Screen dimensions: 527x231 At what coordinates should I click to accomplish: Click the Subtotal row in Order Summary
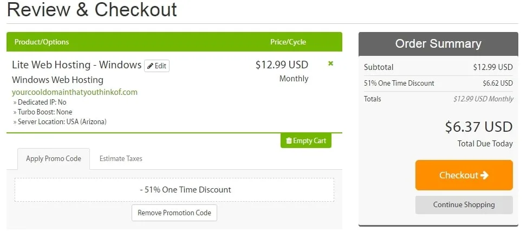coord(438,67)
